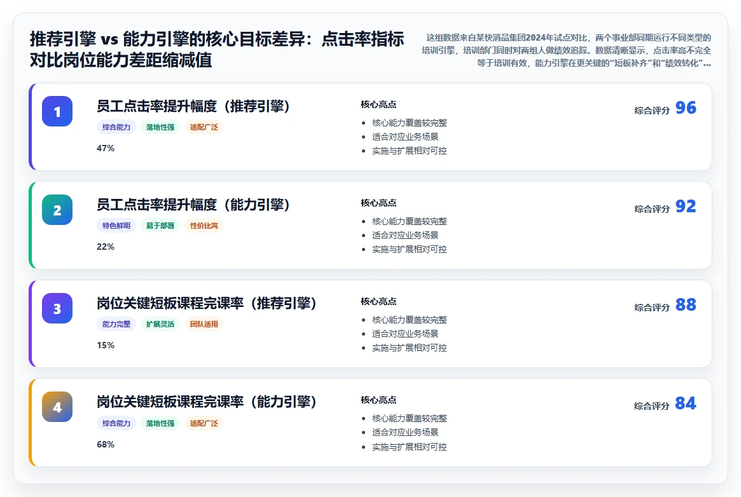741x497 pixels.
Task: Click 核心能力覆盖较完整 in card 3
Action: (409, 320)
